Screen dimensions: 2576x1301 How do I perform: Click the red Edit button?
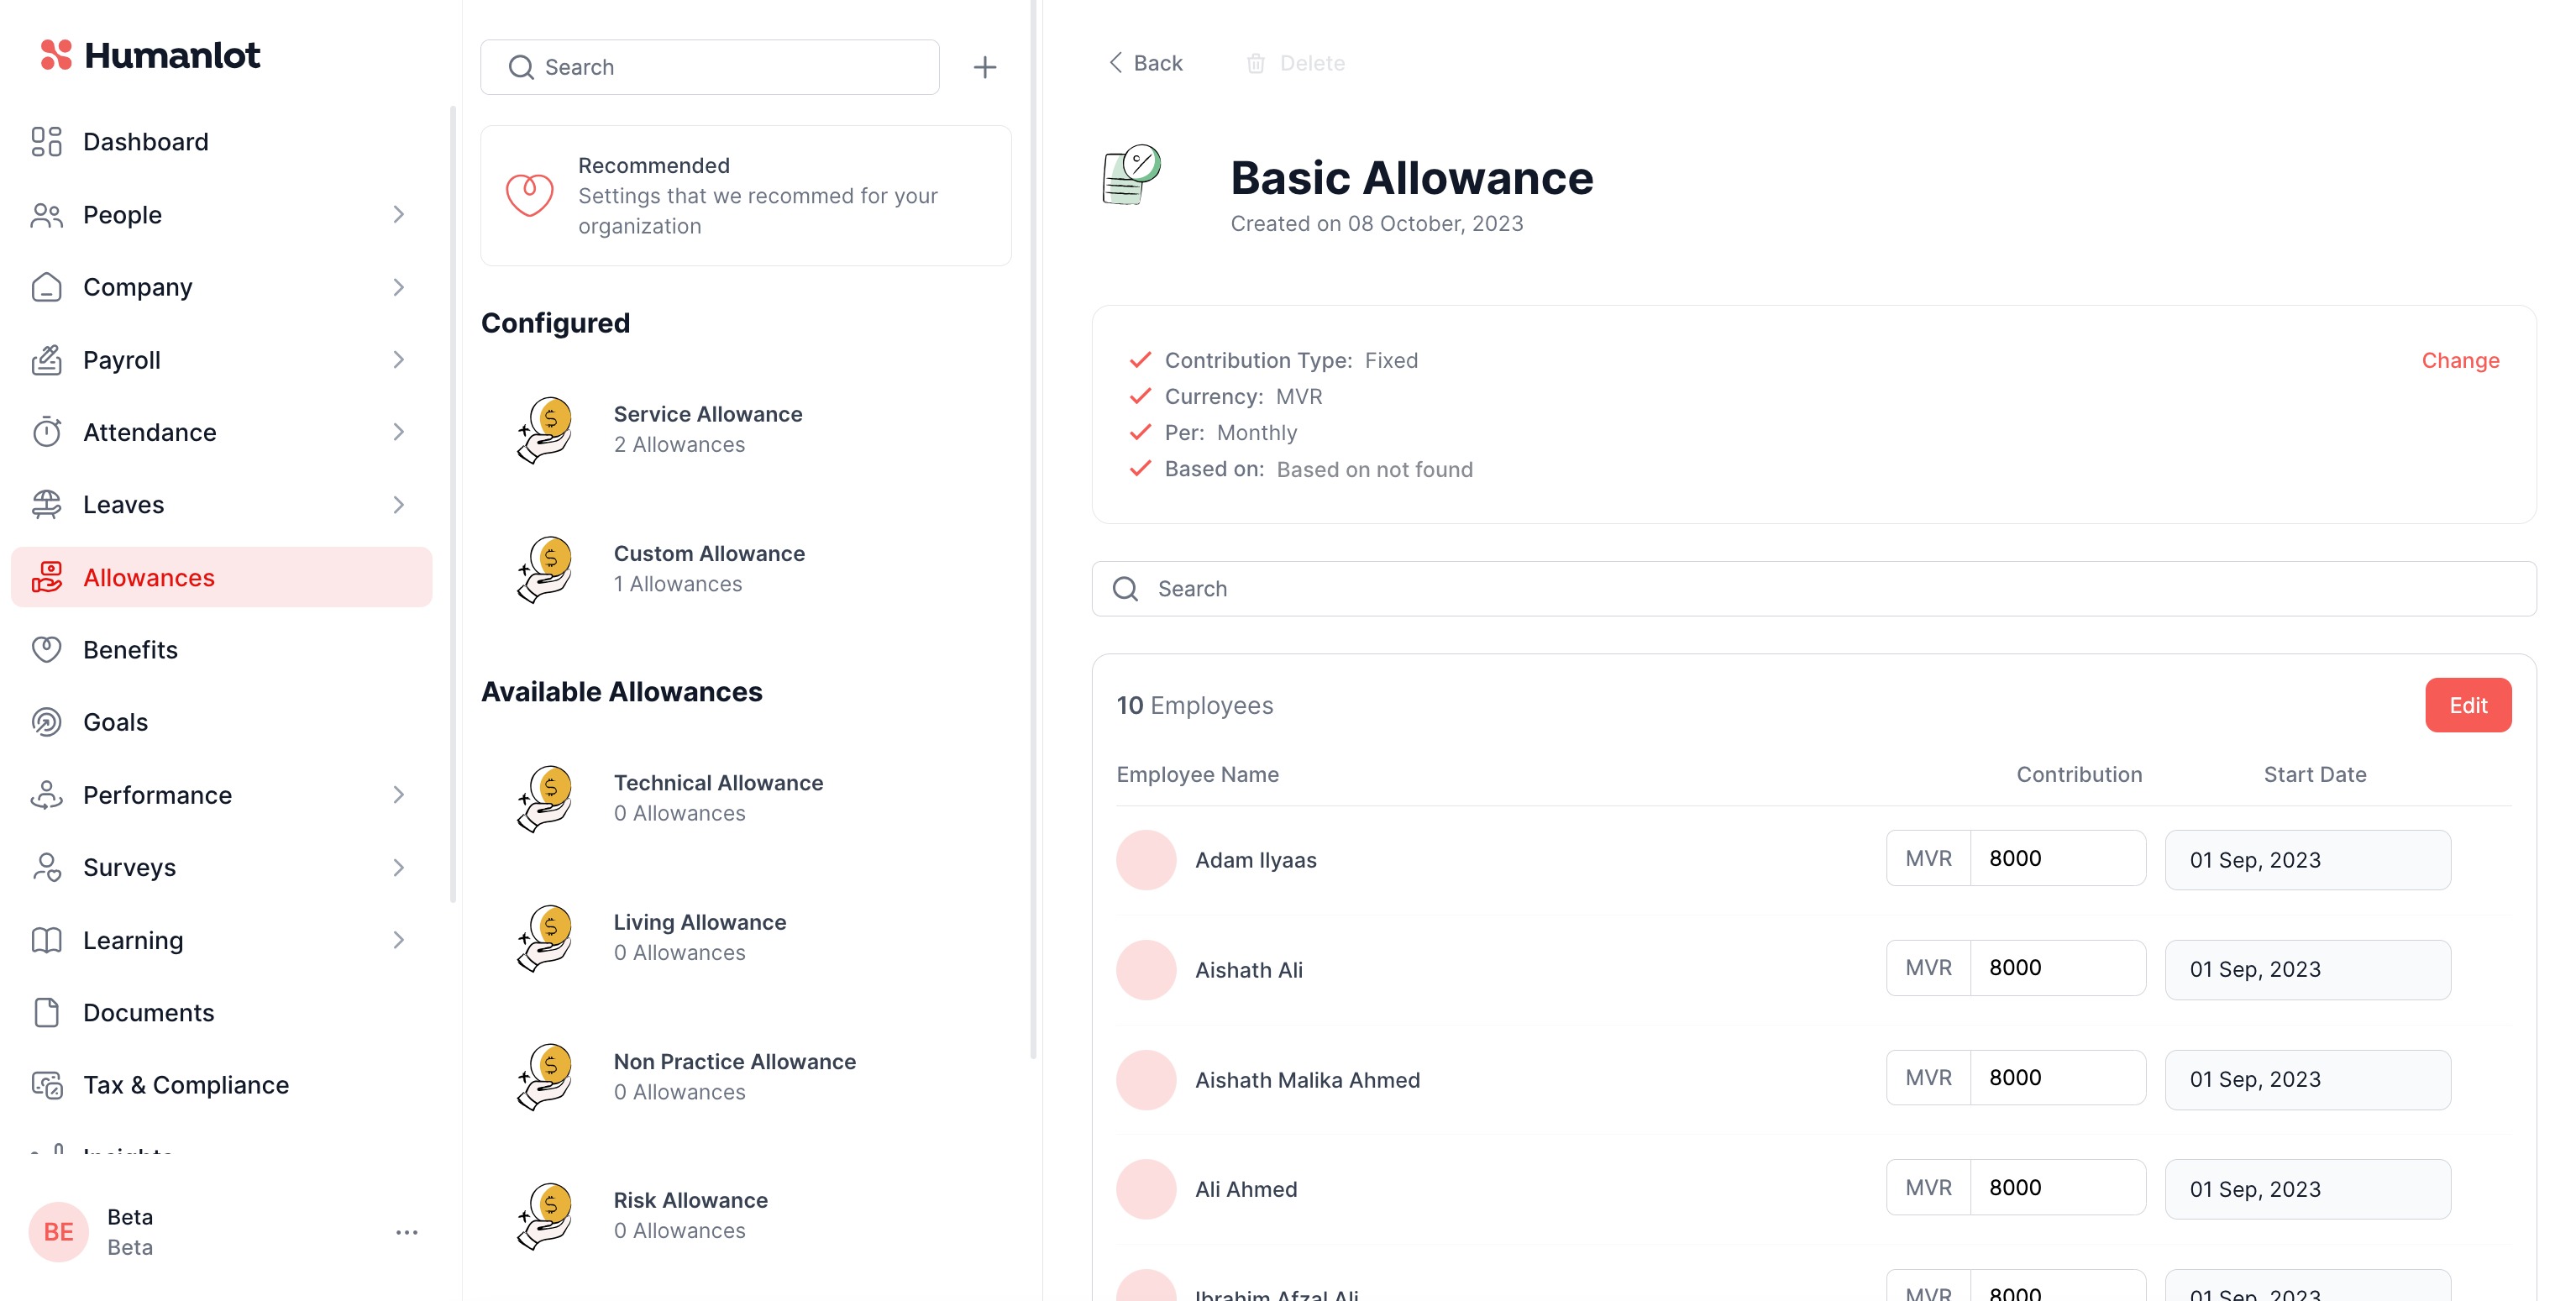(2467, 705)
